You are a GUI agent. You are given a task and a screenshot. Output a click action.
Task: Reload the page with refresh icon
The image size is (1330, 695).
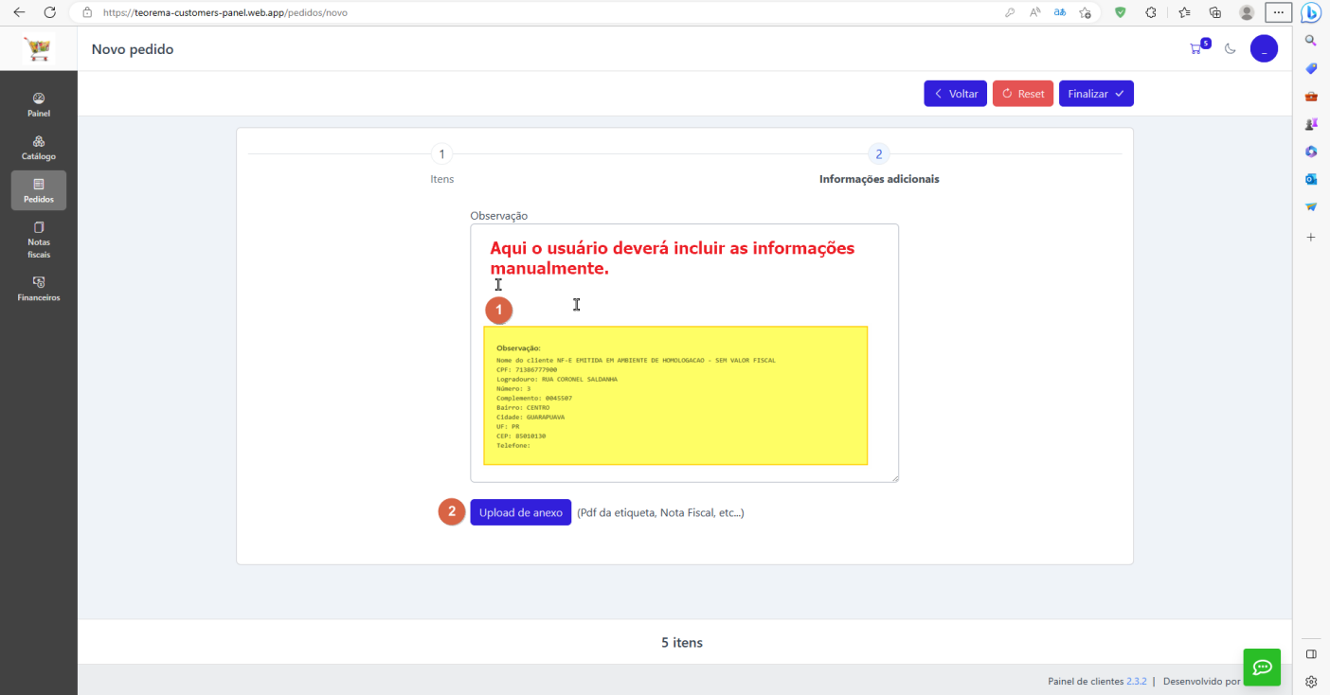(x=50, y=12)
